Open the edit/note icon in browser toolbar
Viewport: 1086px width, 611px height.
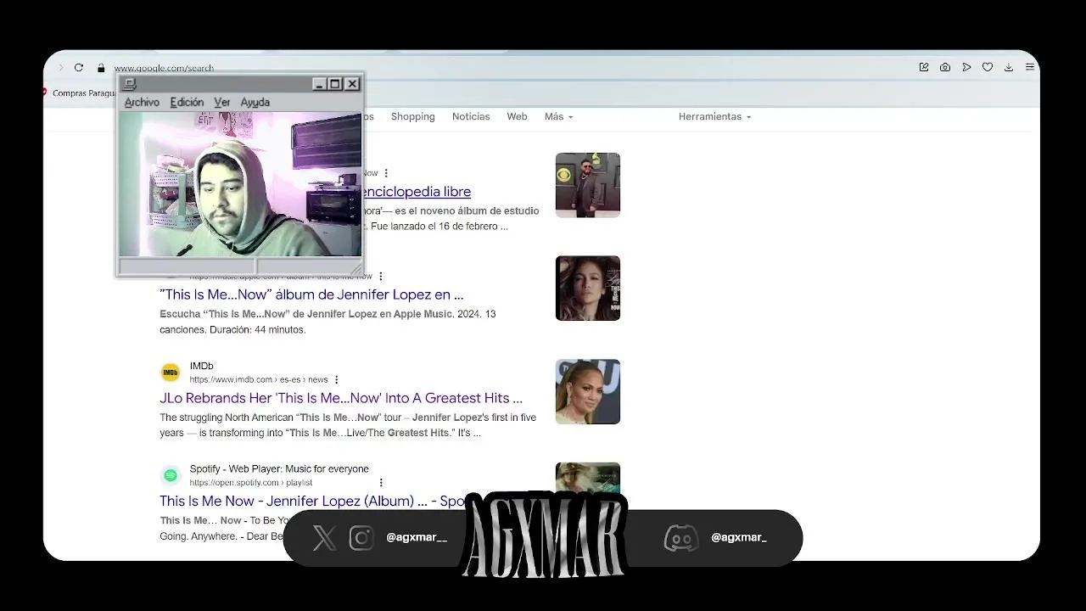click(x=924, y=67)
